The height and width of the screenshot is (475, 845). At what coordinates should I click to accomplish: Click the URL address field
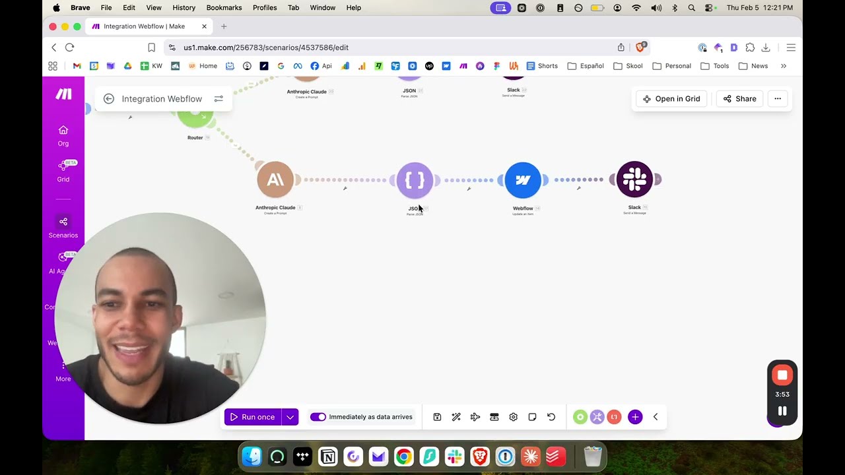point(396,47)
